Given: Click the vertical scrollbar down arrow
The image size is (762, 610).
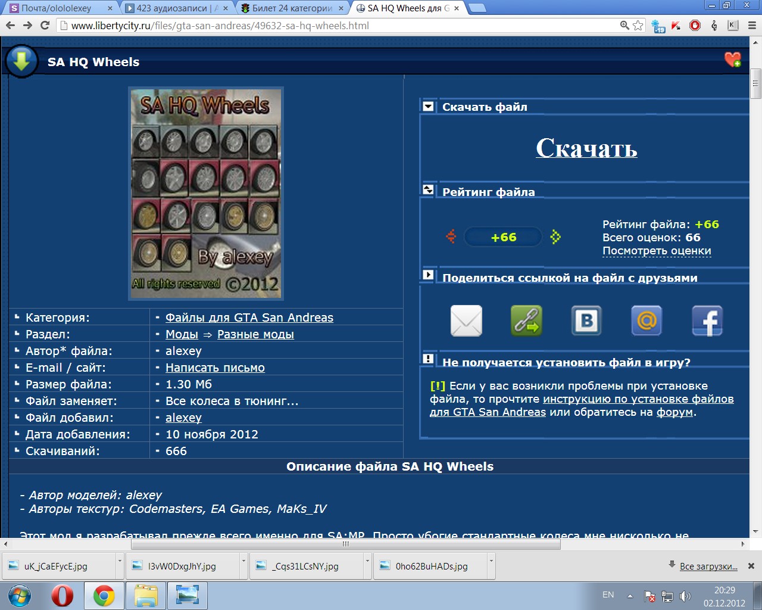Looking at the screenshot, I should click(x=756, y=531).
